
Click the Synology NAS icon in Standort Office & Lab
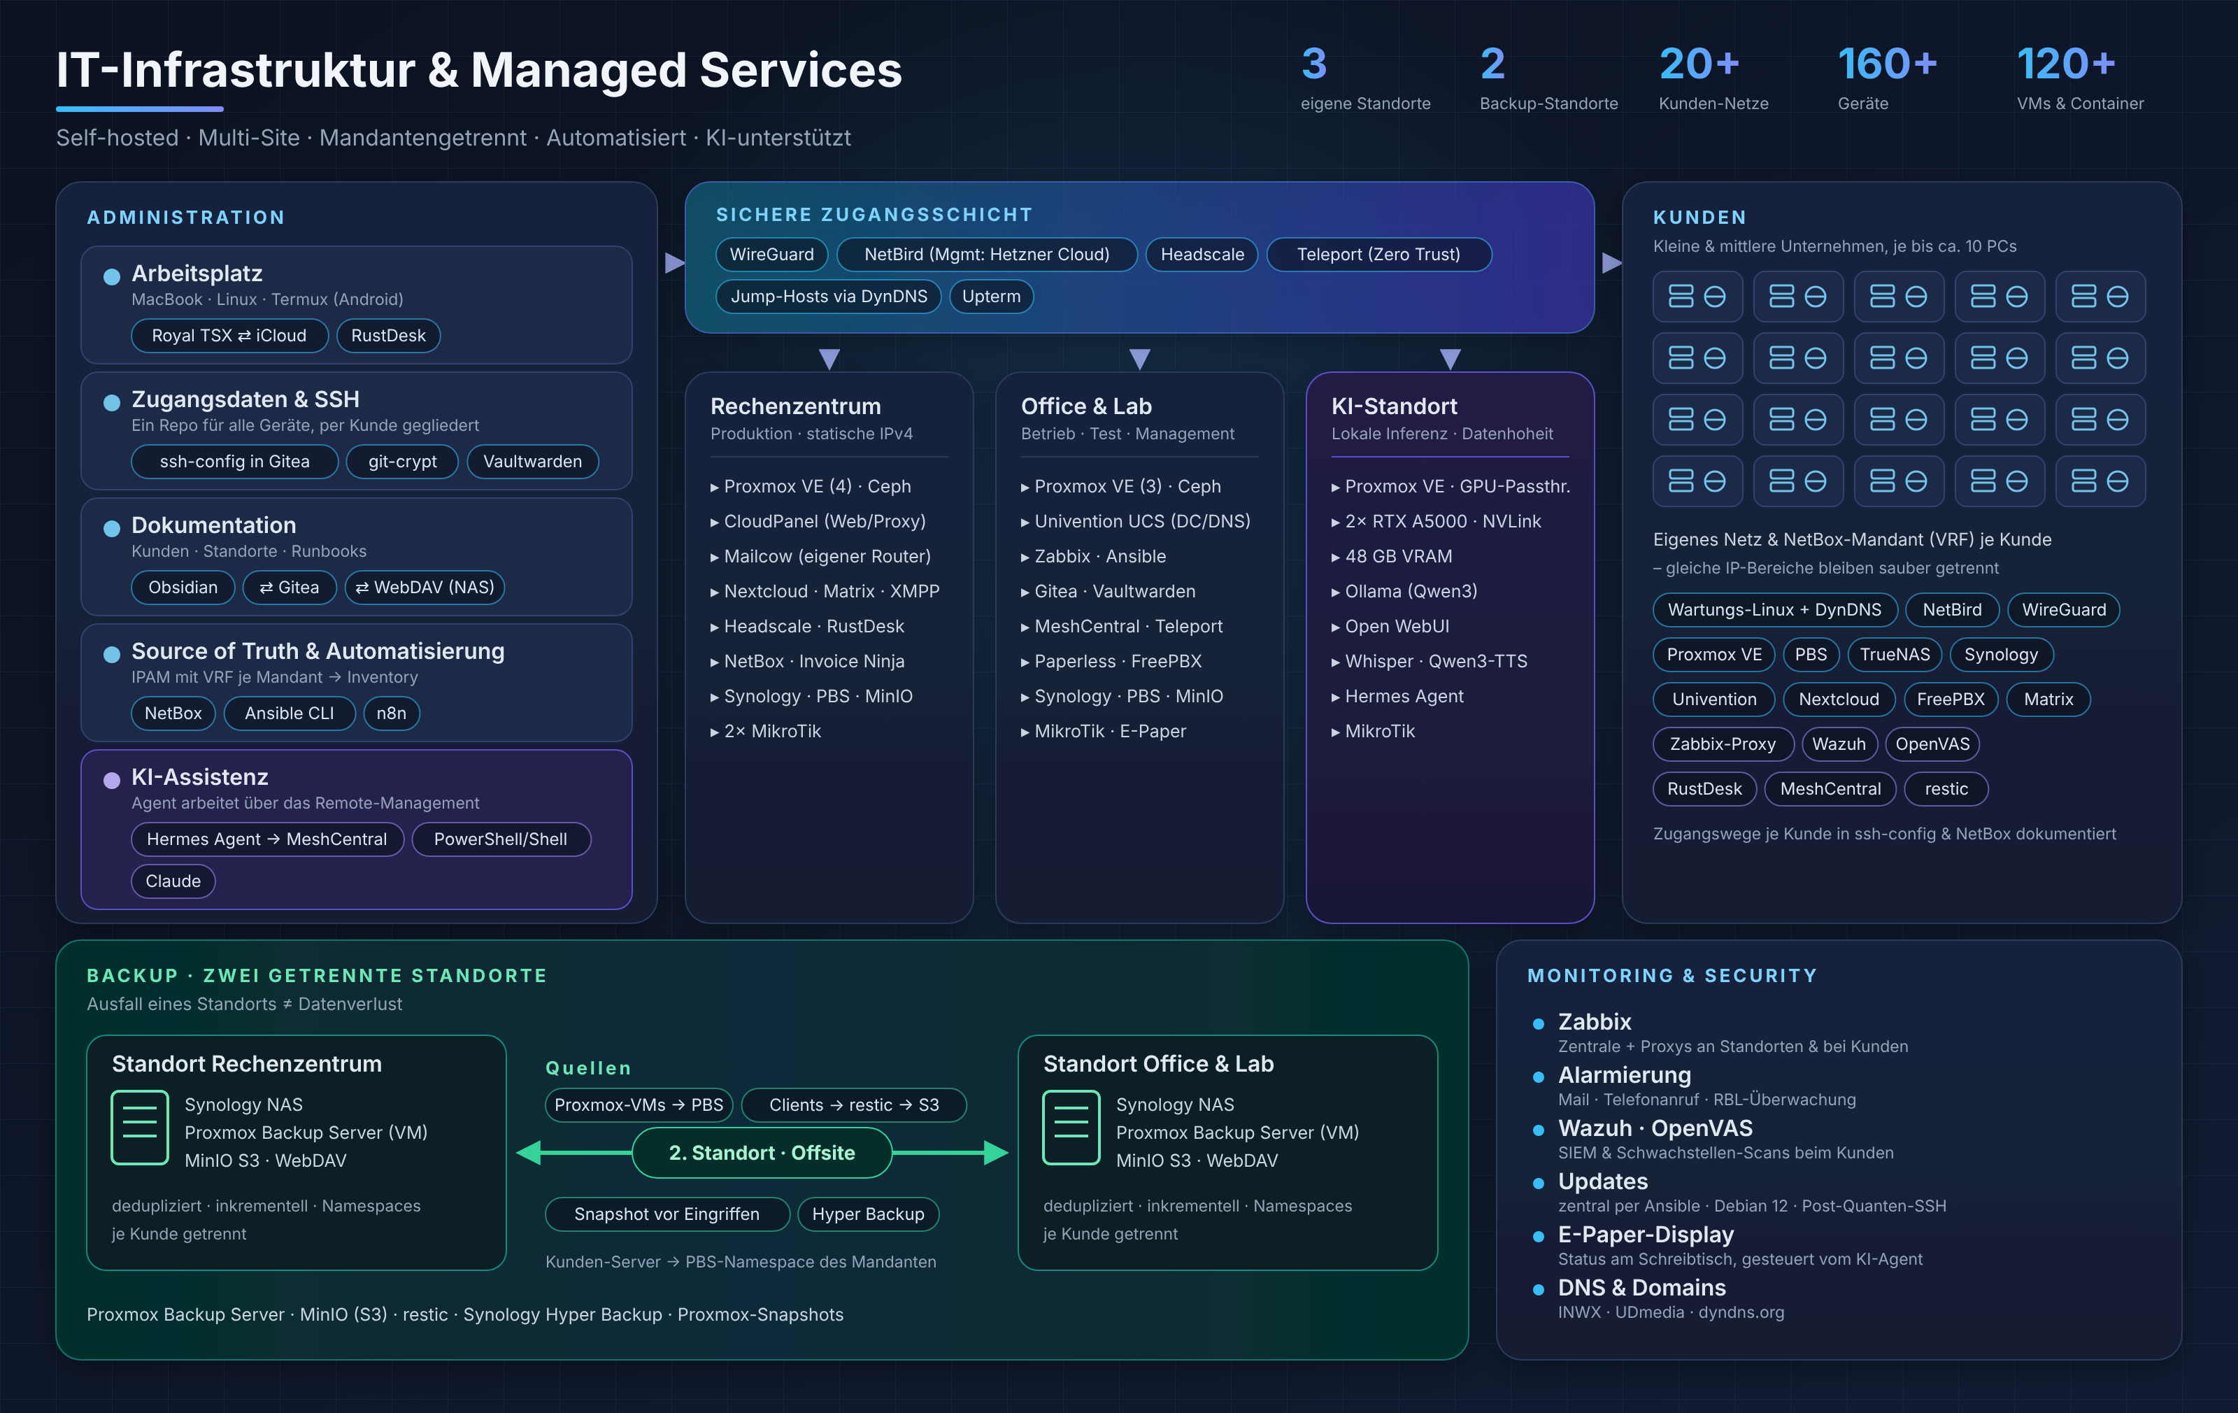[1071, 1128]
